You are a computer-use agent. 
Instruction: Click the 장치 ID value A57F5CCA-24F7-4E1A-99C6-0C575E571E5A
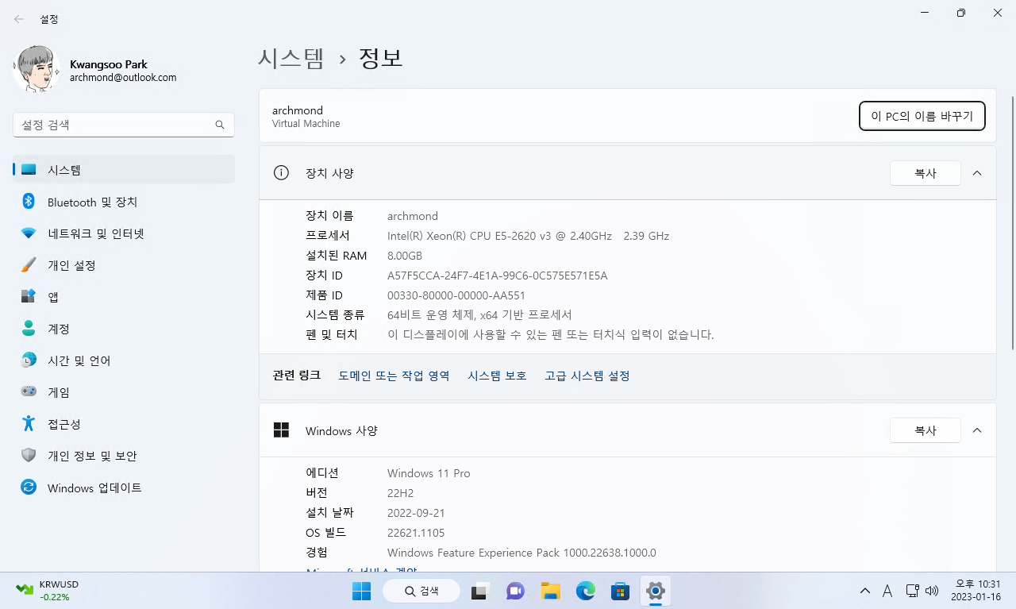point(498,276)
